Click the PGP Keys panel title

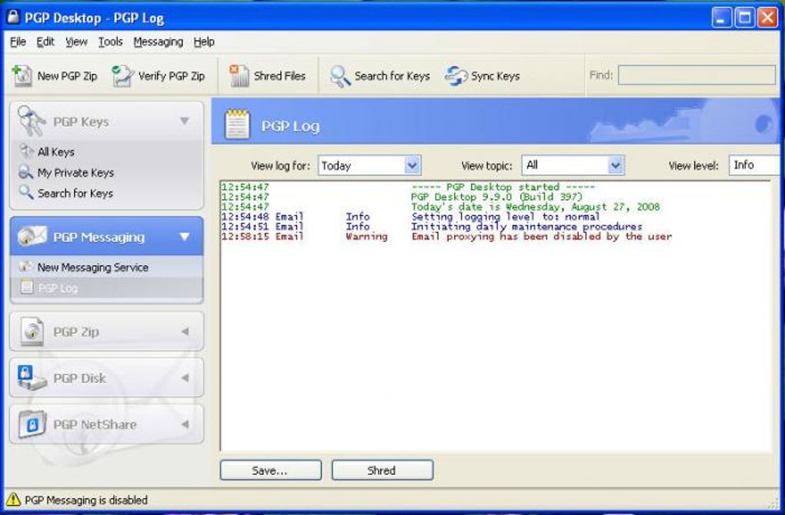click(x=81, y=122)
